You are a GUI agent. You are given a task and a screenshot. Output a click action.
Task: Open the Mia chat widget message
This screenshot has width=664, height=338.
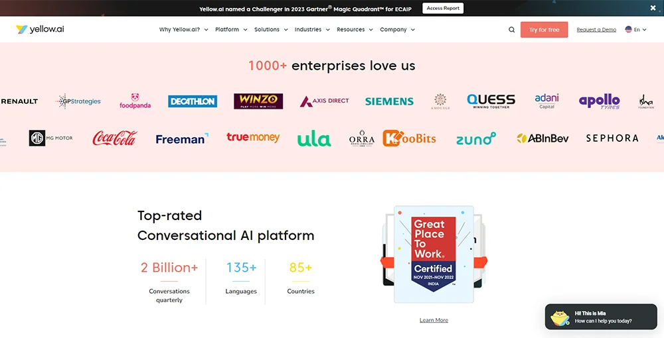(x=602, y=317)
